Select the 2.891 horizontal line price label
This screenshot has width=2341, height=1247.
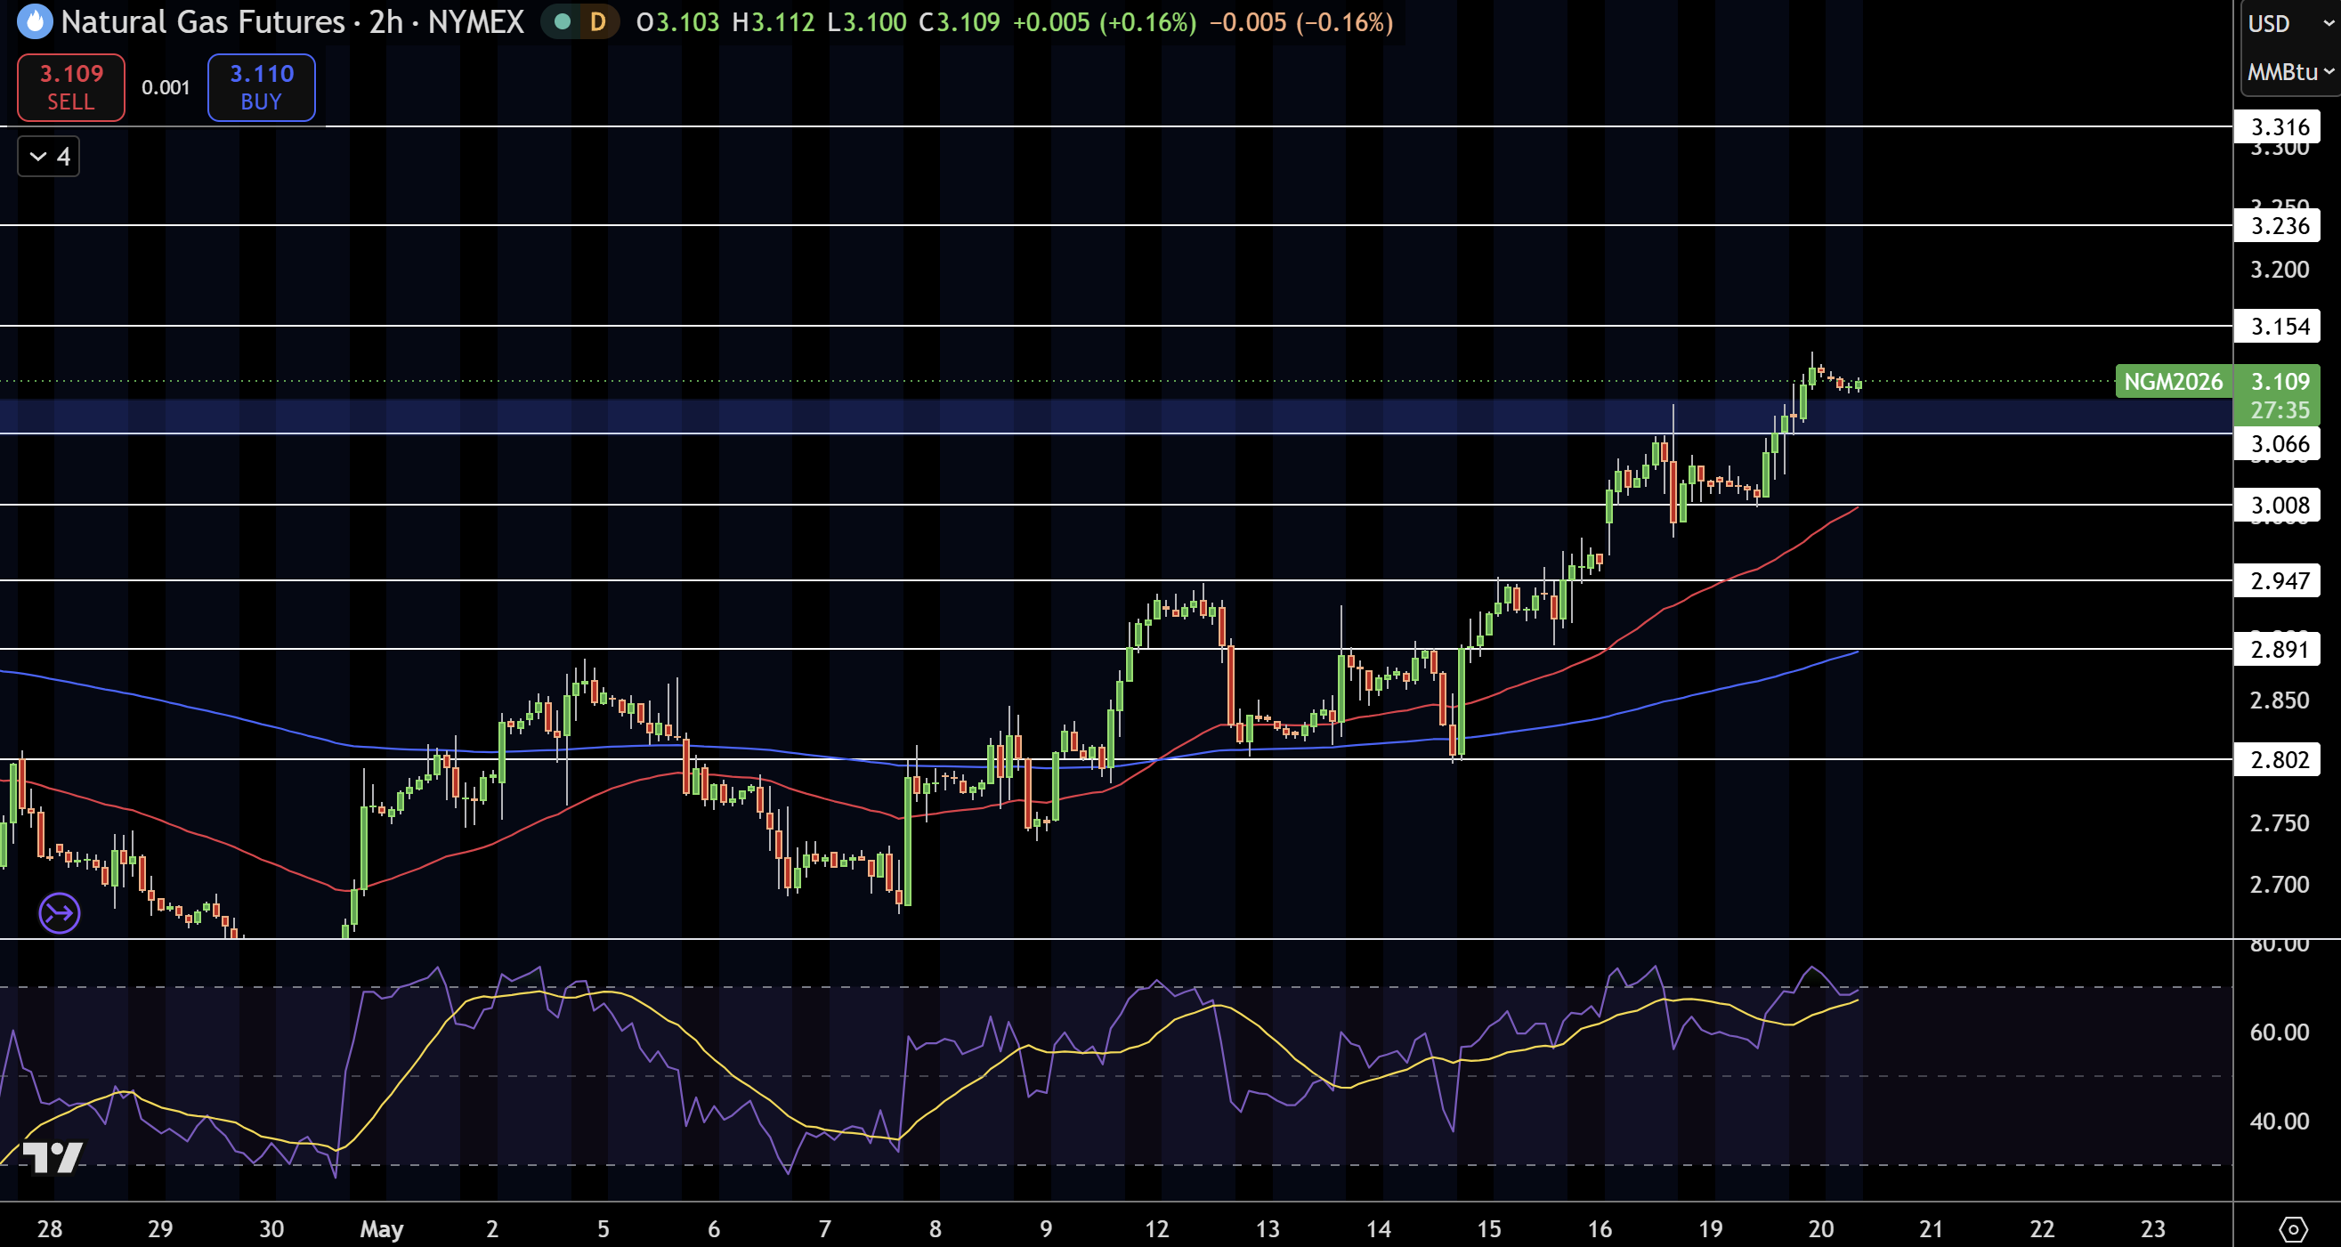coord(2279,649)
